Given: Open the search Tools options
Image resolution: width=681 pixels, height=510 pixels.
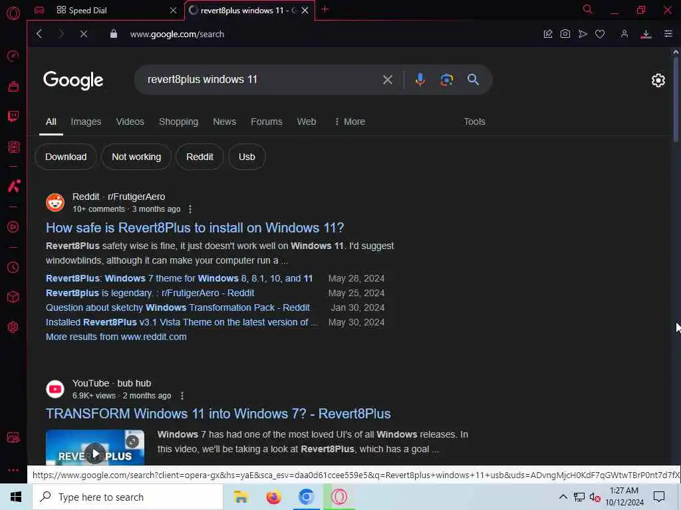Looking at the screenshot, I should coord(474,122).
